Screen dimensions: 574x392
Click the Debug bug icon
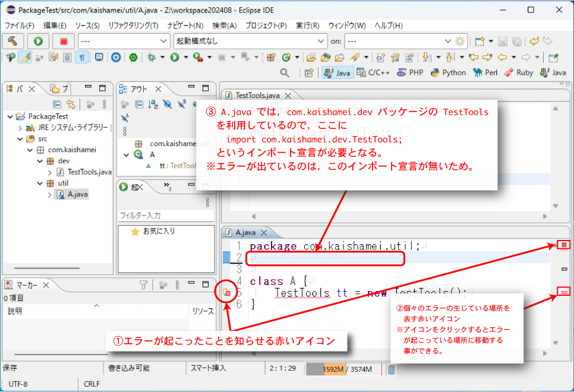click(151, 57)
